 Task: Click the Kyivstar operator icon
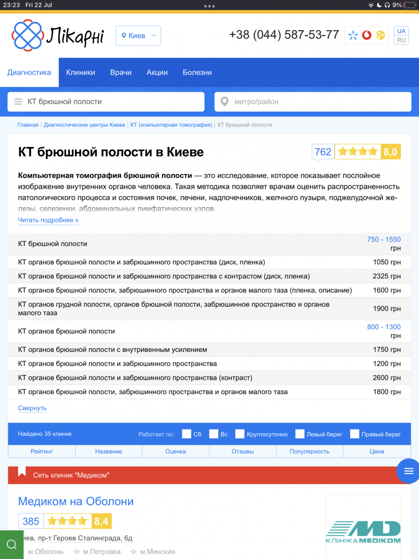[353, 35]
